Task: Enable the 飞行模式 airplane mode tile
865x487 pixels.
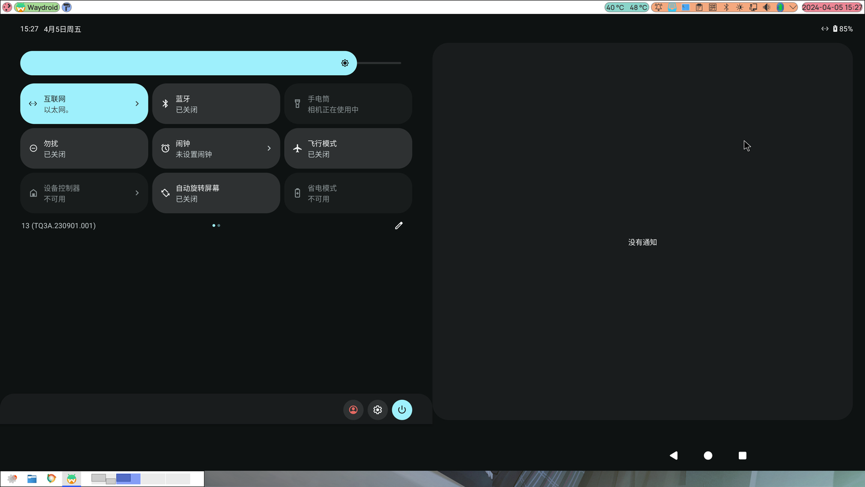Action: click(348, 148)
